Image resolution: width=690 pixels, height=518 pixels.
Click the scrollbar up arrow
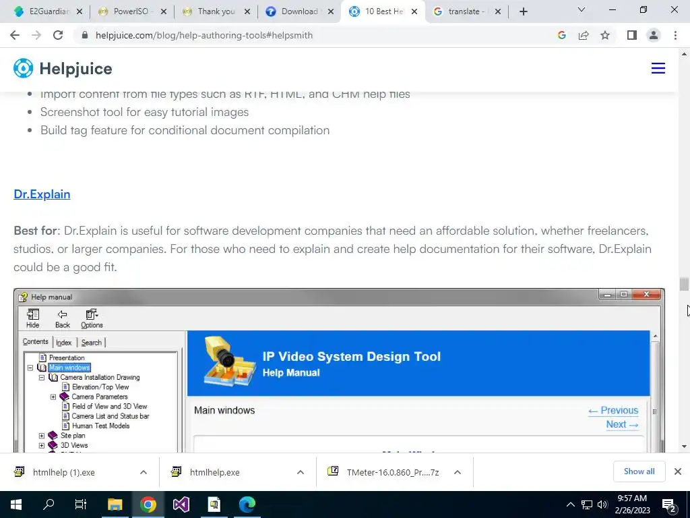pos(684,54)
